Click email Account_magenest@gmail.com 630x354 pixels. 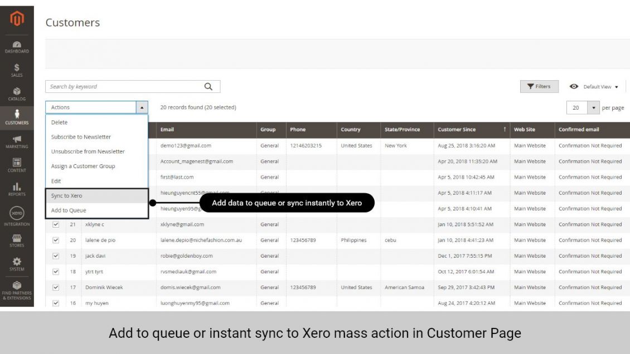point(196,161)
